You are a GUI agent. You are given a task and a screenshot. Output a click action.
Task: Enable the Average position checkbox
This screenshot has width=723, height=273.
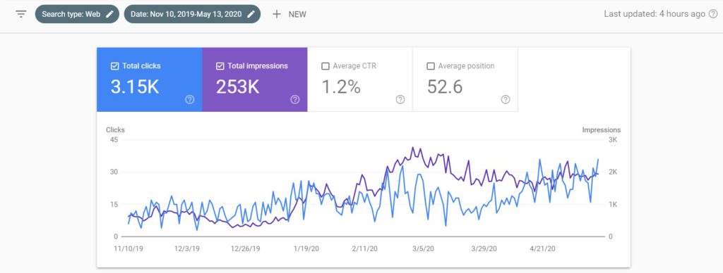click(431, 66)
